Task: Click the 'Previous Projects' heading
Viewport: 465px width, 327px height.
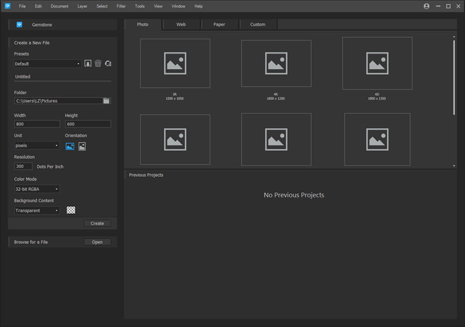Action: [x=146, y=175]
